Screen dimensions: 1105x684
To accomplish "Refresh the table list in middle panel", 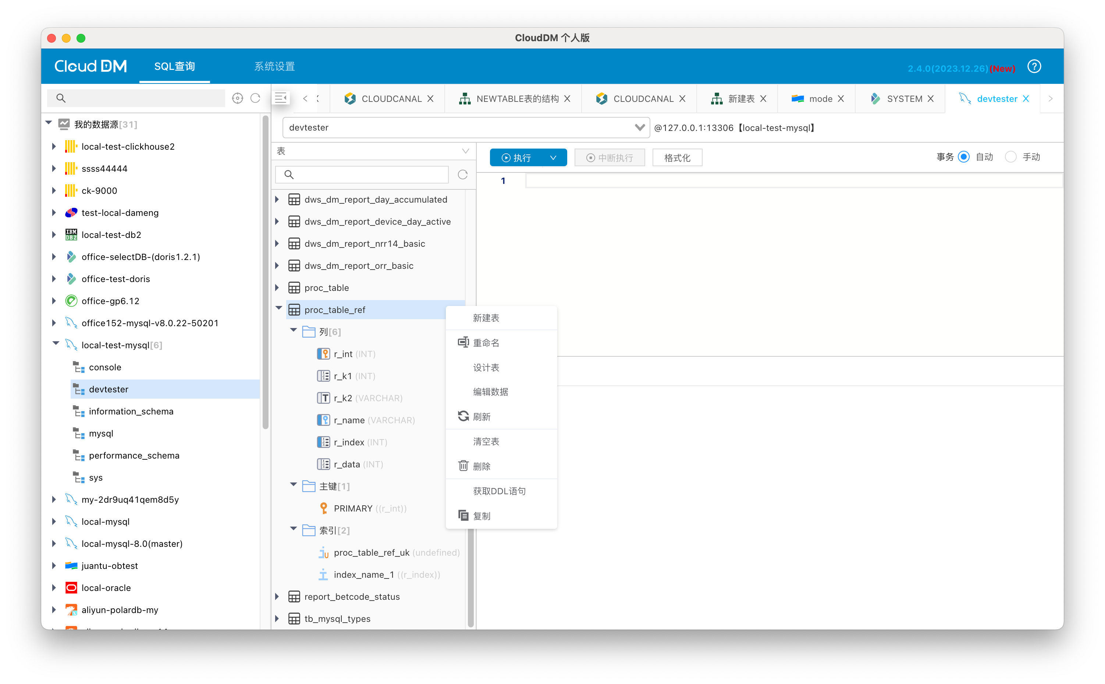I will pyautogui.click(x=462, y=175).
